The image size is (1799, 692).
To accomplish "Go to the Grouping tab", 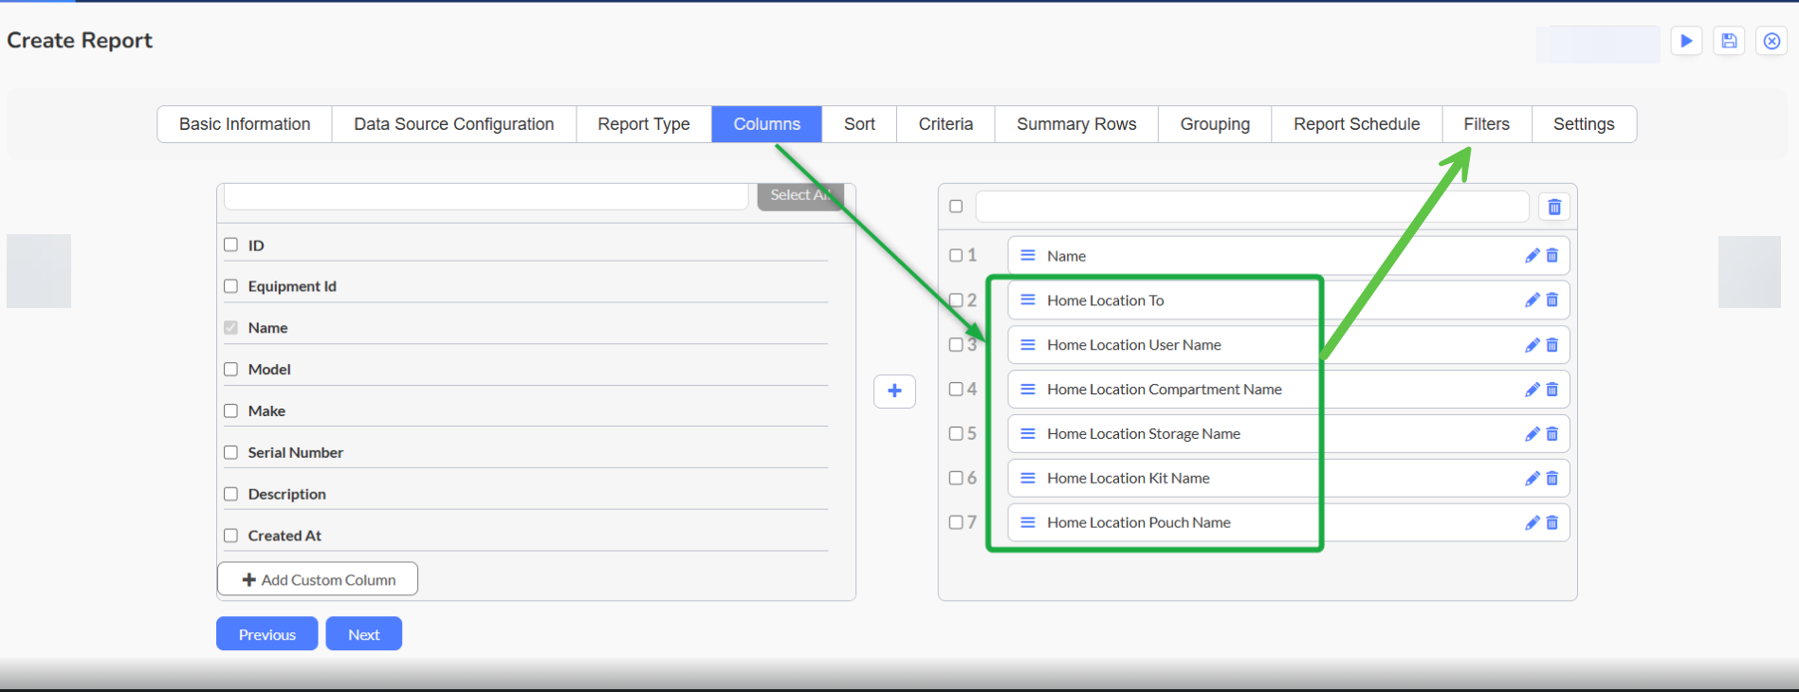I will coord(1215,124).
